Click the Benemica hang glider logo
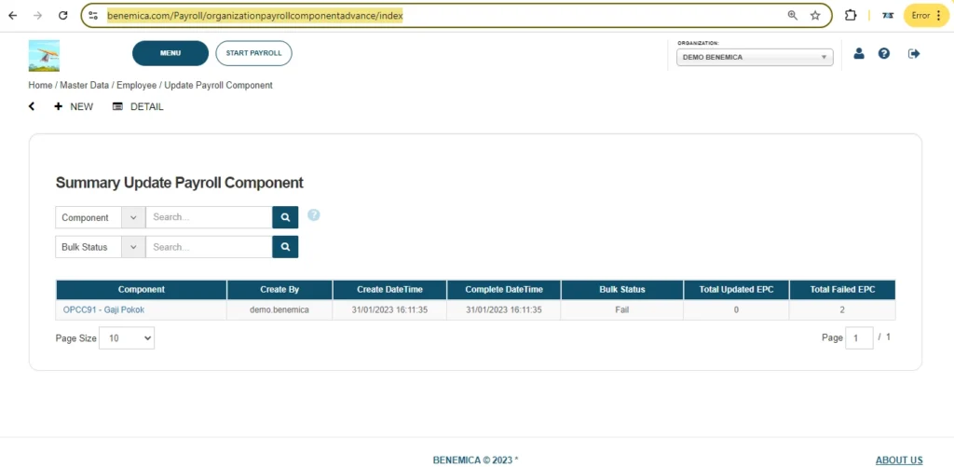Viewport: 954px width, 467px height. click(x=44, y=55)
